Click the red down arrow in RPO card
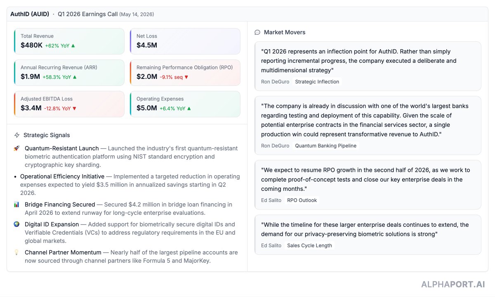This screenshot has height=297, width=495. (x=186, y=77)
